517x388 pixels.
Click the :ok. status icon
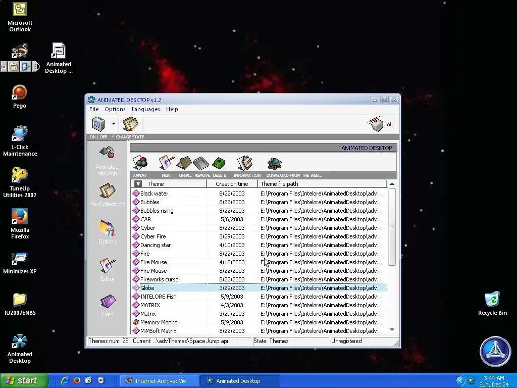coord(381,124)
